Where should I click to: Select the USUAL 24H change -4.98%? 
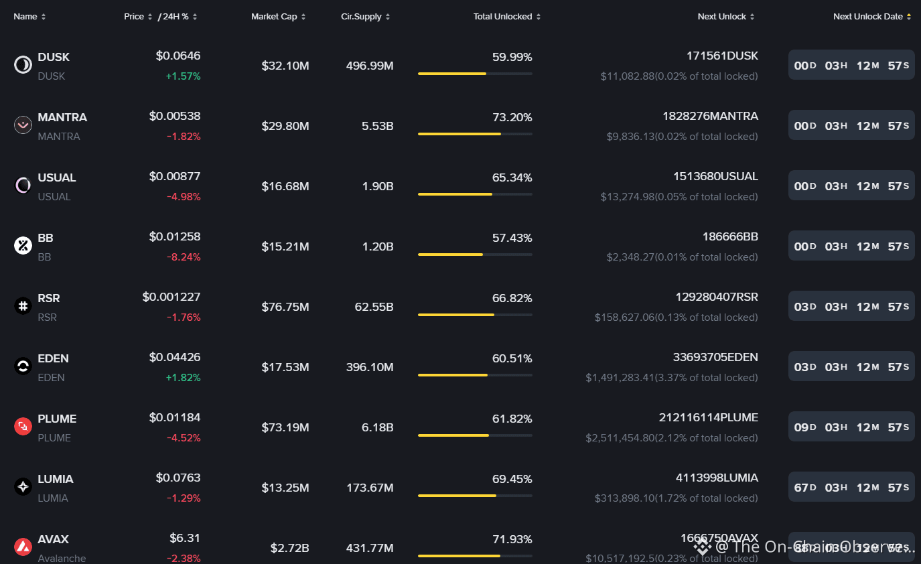point(184,197)
